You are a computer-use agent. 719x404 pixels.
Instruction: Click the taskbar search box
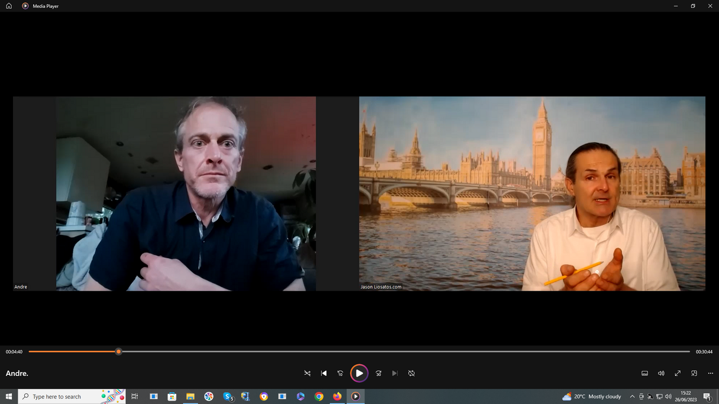point(62,397)
